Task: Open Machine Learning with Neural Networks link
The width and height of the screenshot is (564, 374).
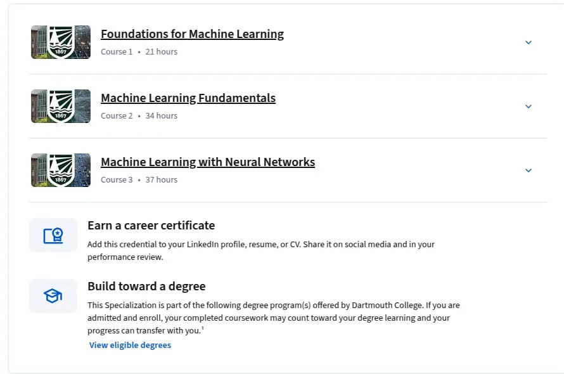Action: tap(208, 162)
